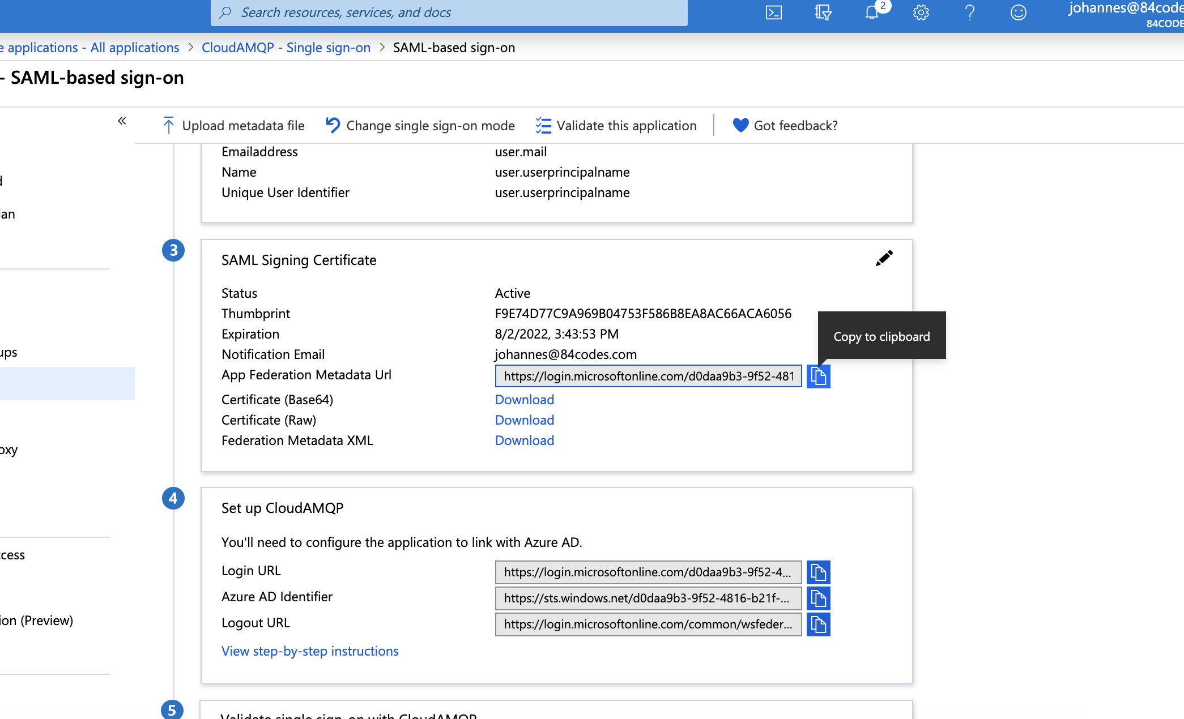1184x719 pixels.
Task: Click the App Federation Metadata Url field
Action: [649, 376]
